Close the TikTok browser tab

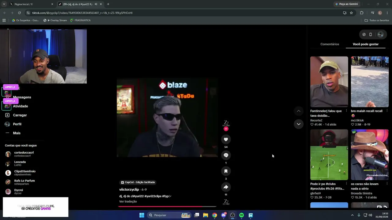coord(101,4)
